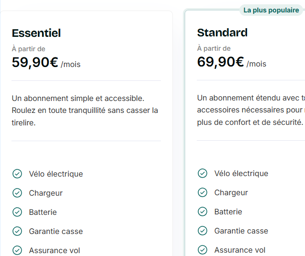305x256 pixels.
Task: Click the checkmark icon beside Standard Assurance vol
Action: tap(203, 250)
